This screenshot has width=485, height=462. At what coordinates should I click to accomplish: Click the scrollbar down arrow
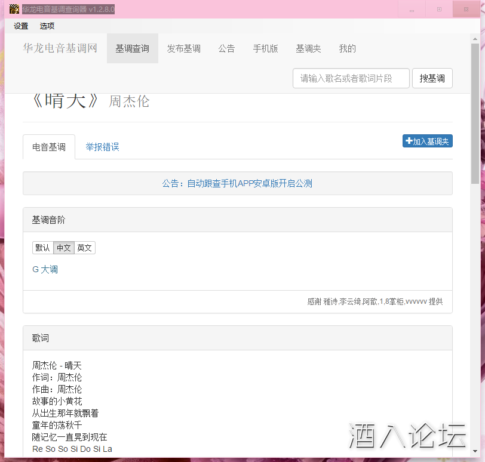[475, 451]
